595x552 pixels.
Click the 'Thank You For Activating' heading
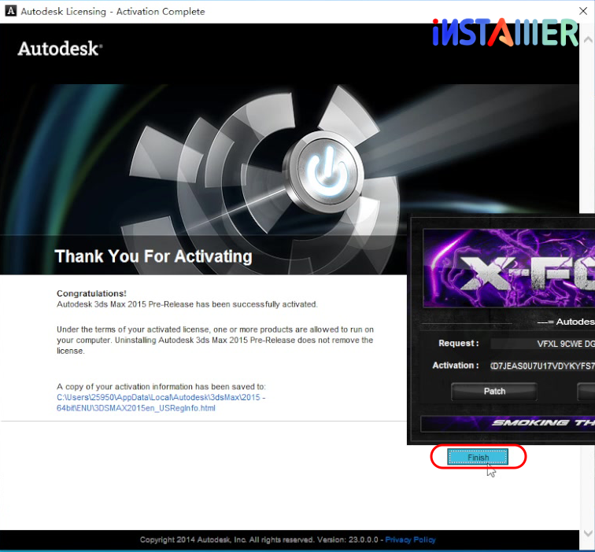pyautogui.click(x=153, y=256)
